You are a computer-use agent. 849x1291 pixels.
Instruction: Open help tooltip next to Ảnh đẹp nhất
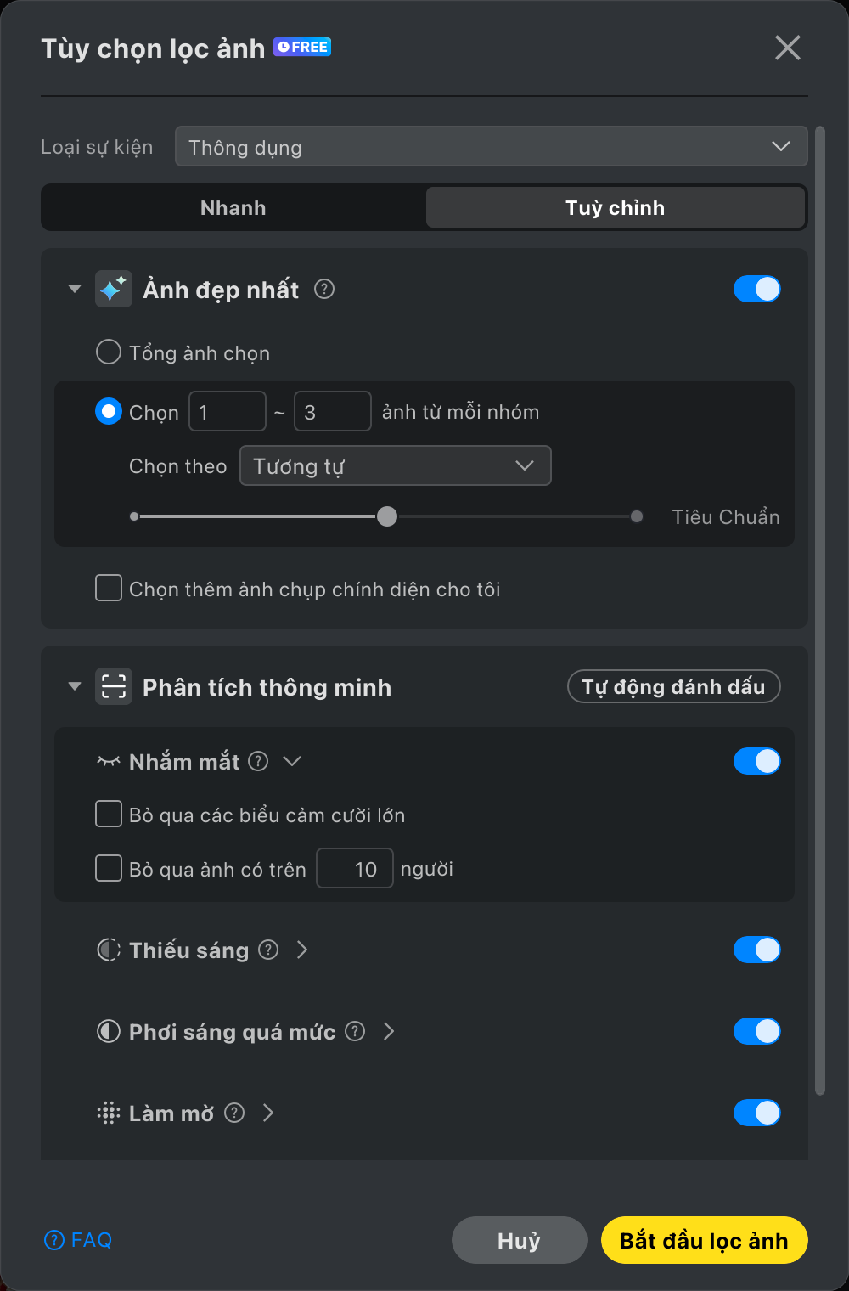point(324,290)
